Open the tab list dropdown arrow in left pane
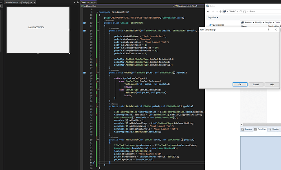The width and height of the screenshot is (281, 170). pyautogui.click(x=75, y=2)
